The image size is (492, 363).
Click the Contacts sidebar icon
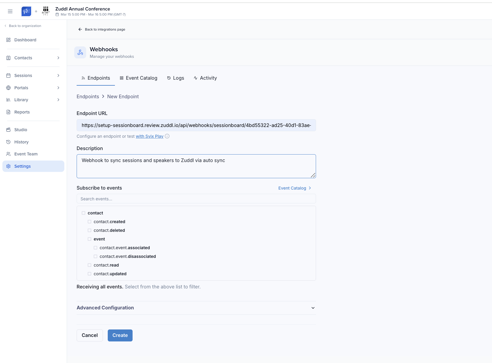(8, 58)
